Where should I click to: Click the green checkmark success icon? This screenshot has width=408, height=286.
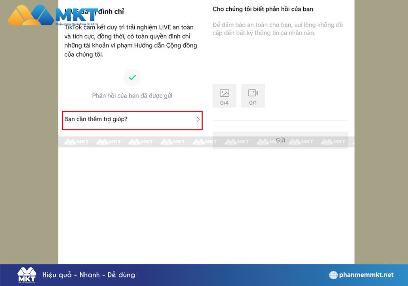(x=132, y=78)
